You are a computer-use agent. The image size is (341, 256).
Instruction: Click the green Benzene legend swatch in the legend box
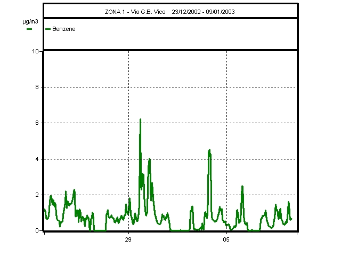(48, 29)
